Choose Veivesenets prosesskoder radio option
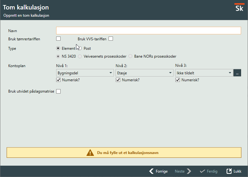 80,56
